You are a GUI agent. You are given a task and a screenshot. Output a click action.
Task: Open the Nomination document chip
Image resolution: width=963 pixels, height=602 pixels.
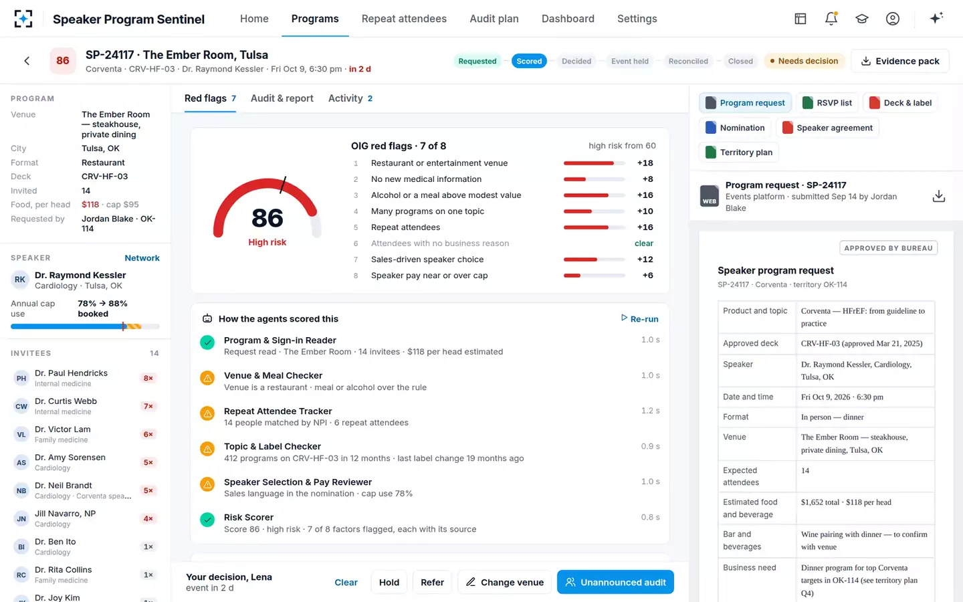(736, 128)
